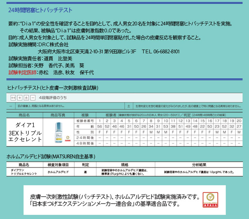Click the Dia1 glue bottle product photo
This screenshot has height=219, width=249.
click(59, 132)
